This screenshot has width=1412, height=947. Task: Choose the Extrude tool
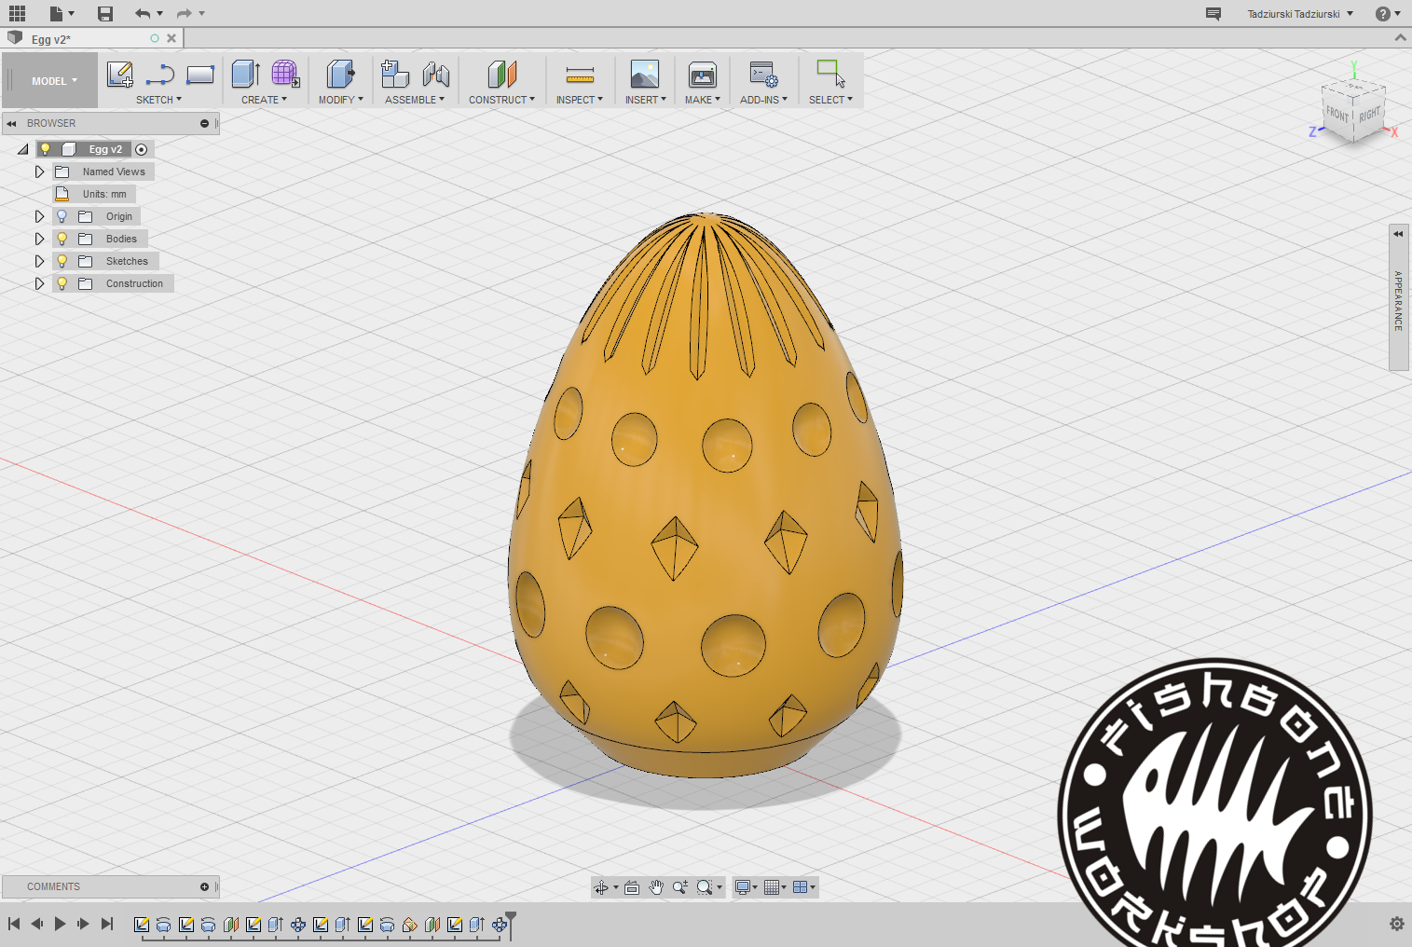246,75
